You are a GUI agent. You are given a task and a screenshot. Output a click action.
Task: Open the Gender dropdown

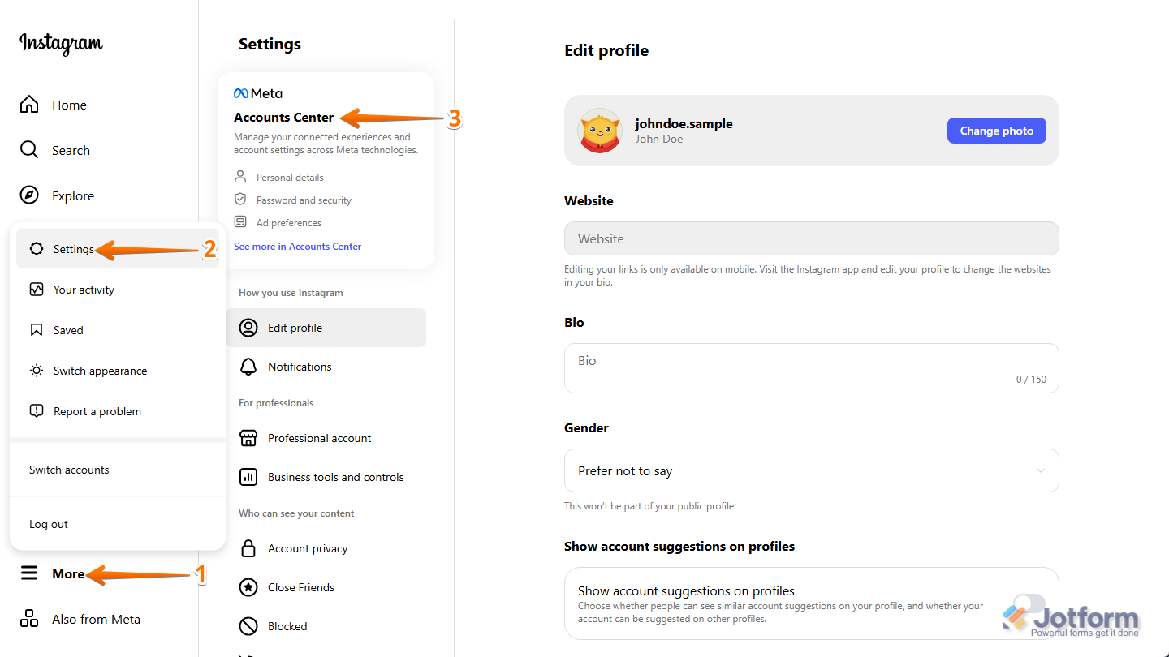point(810,470)
